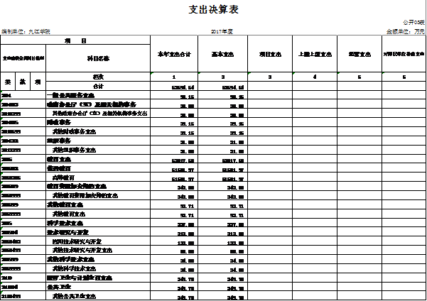Click the 本年支出合计 column header
Viewport: 427px width, 301px height.
(x=174, y=54)
